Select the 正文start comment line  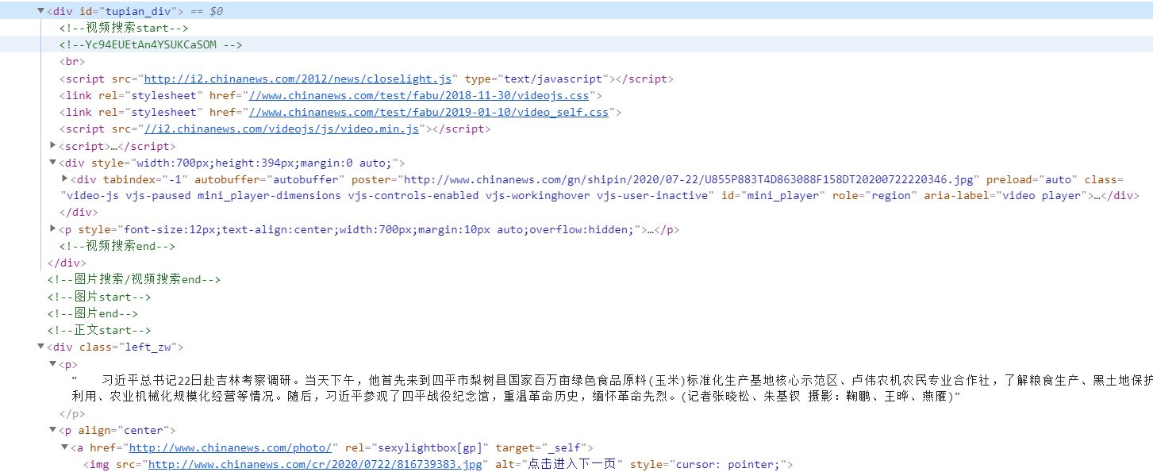click(x=99, y=331)
